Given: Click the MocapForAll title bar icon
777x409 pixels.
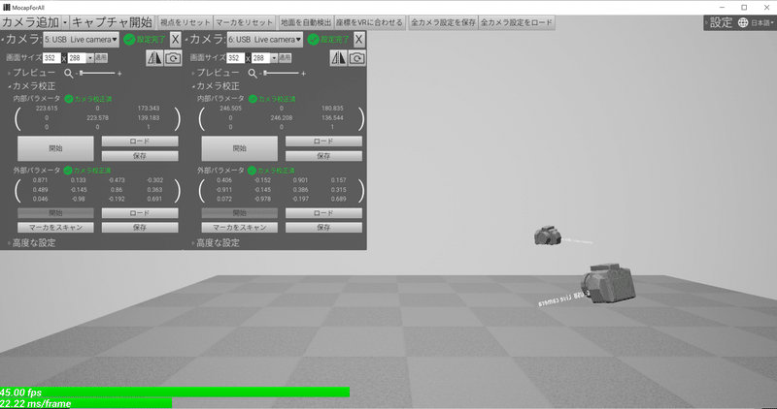Looking at the screenshot, I should click(7, 8).
